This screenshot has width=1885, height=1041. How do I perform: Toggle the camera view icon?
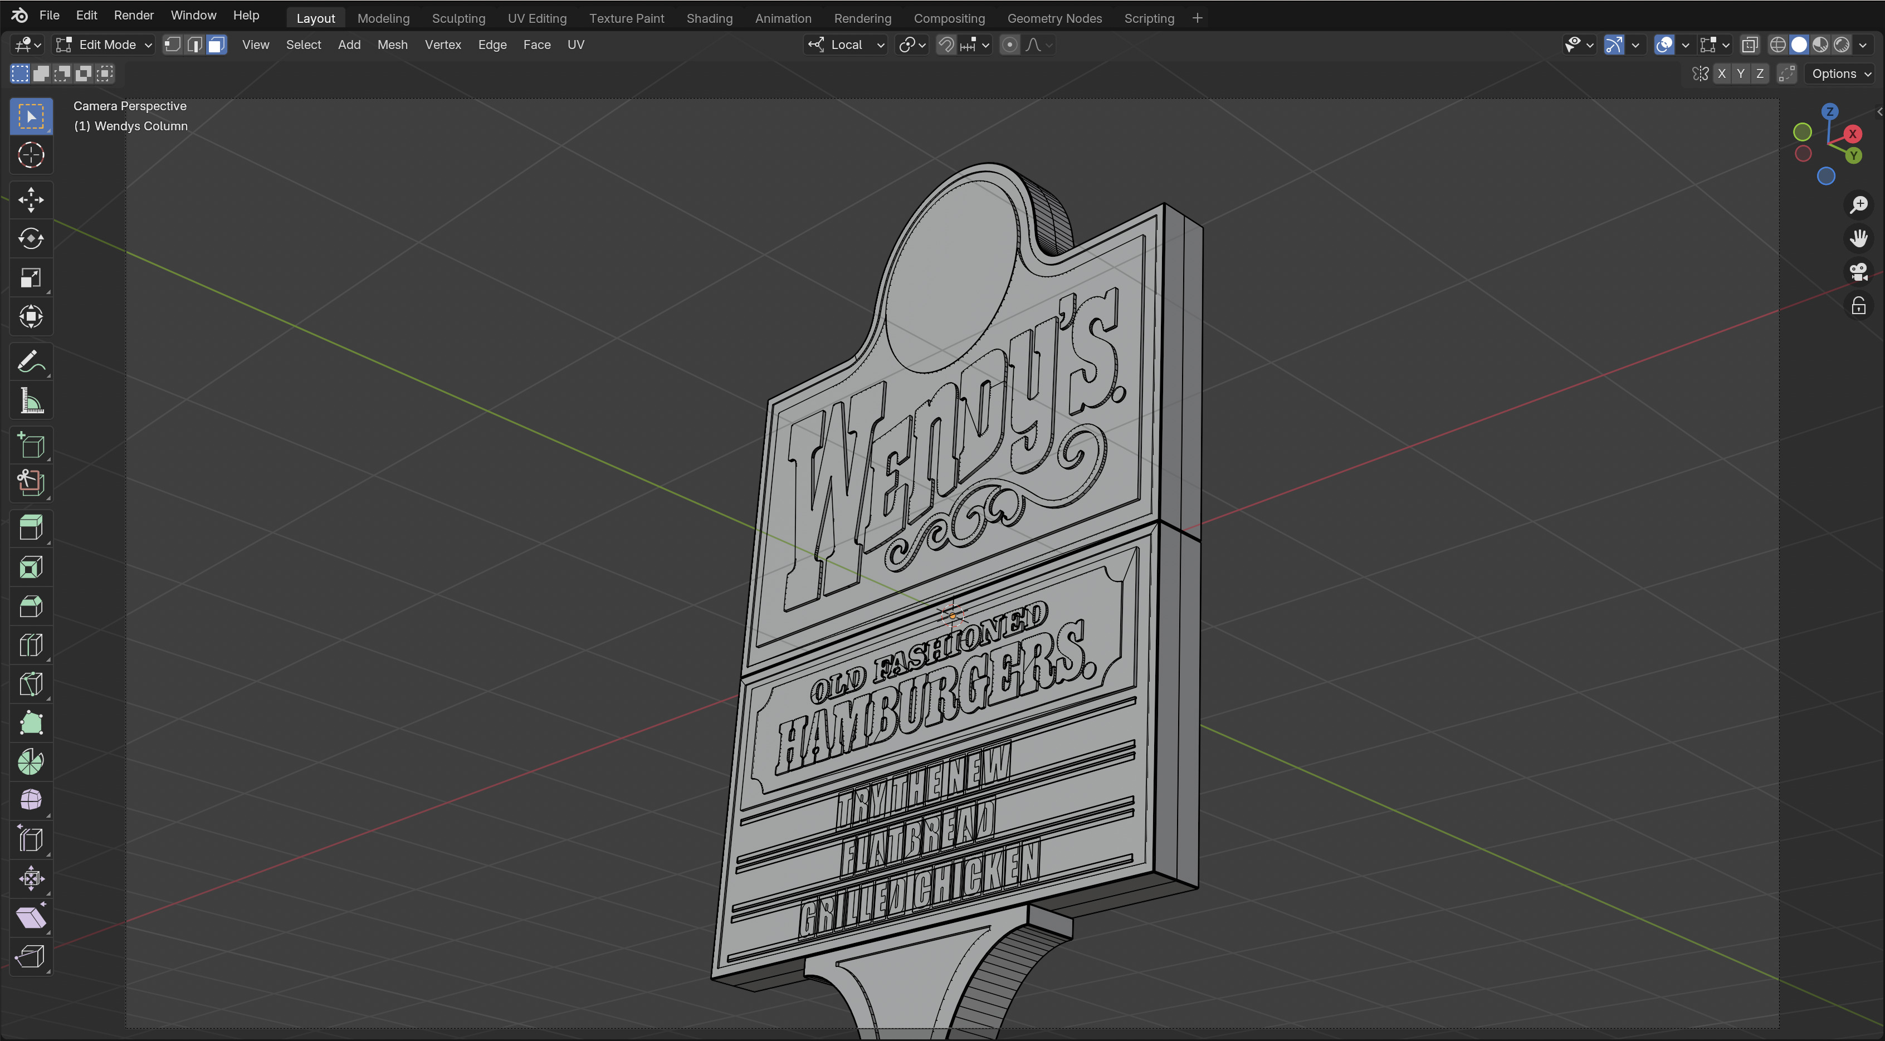(1859, 272)
